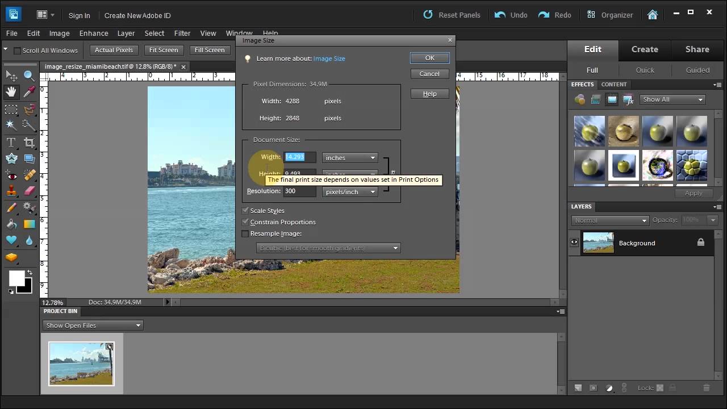The height and width of the screenshot is (409, 727).
Task: Open the Enhance menu
Action: [94, 34]
